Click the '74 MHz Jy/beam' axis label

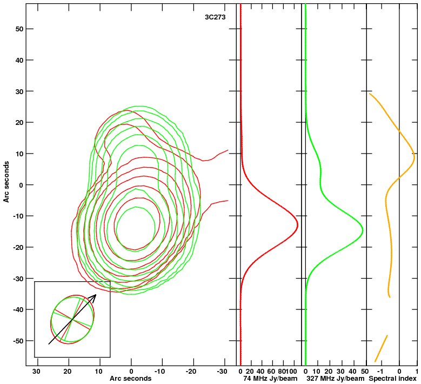(270, 379)
